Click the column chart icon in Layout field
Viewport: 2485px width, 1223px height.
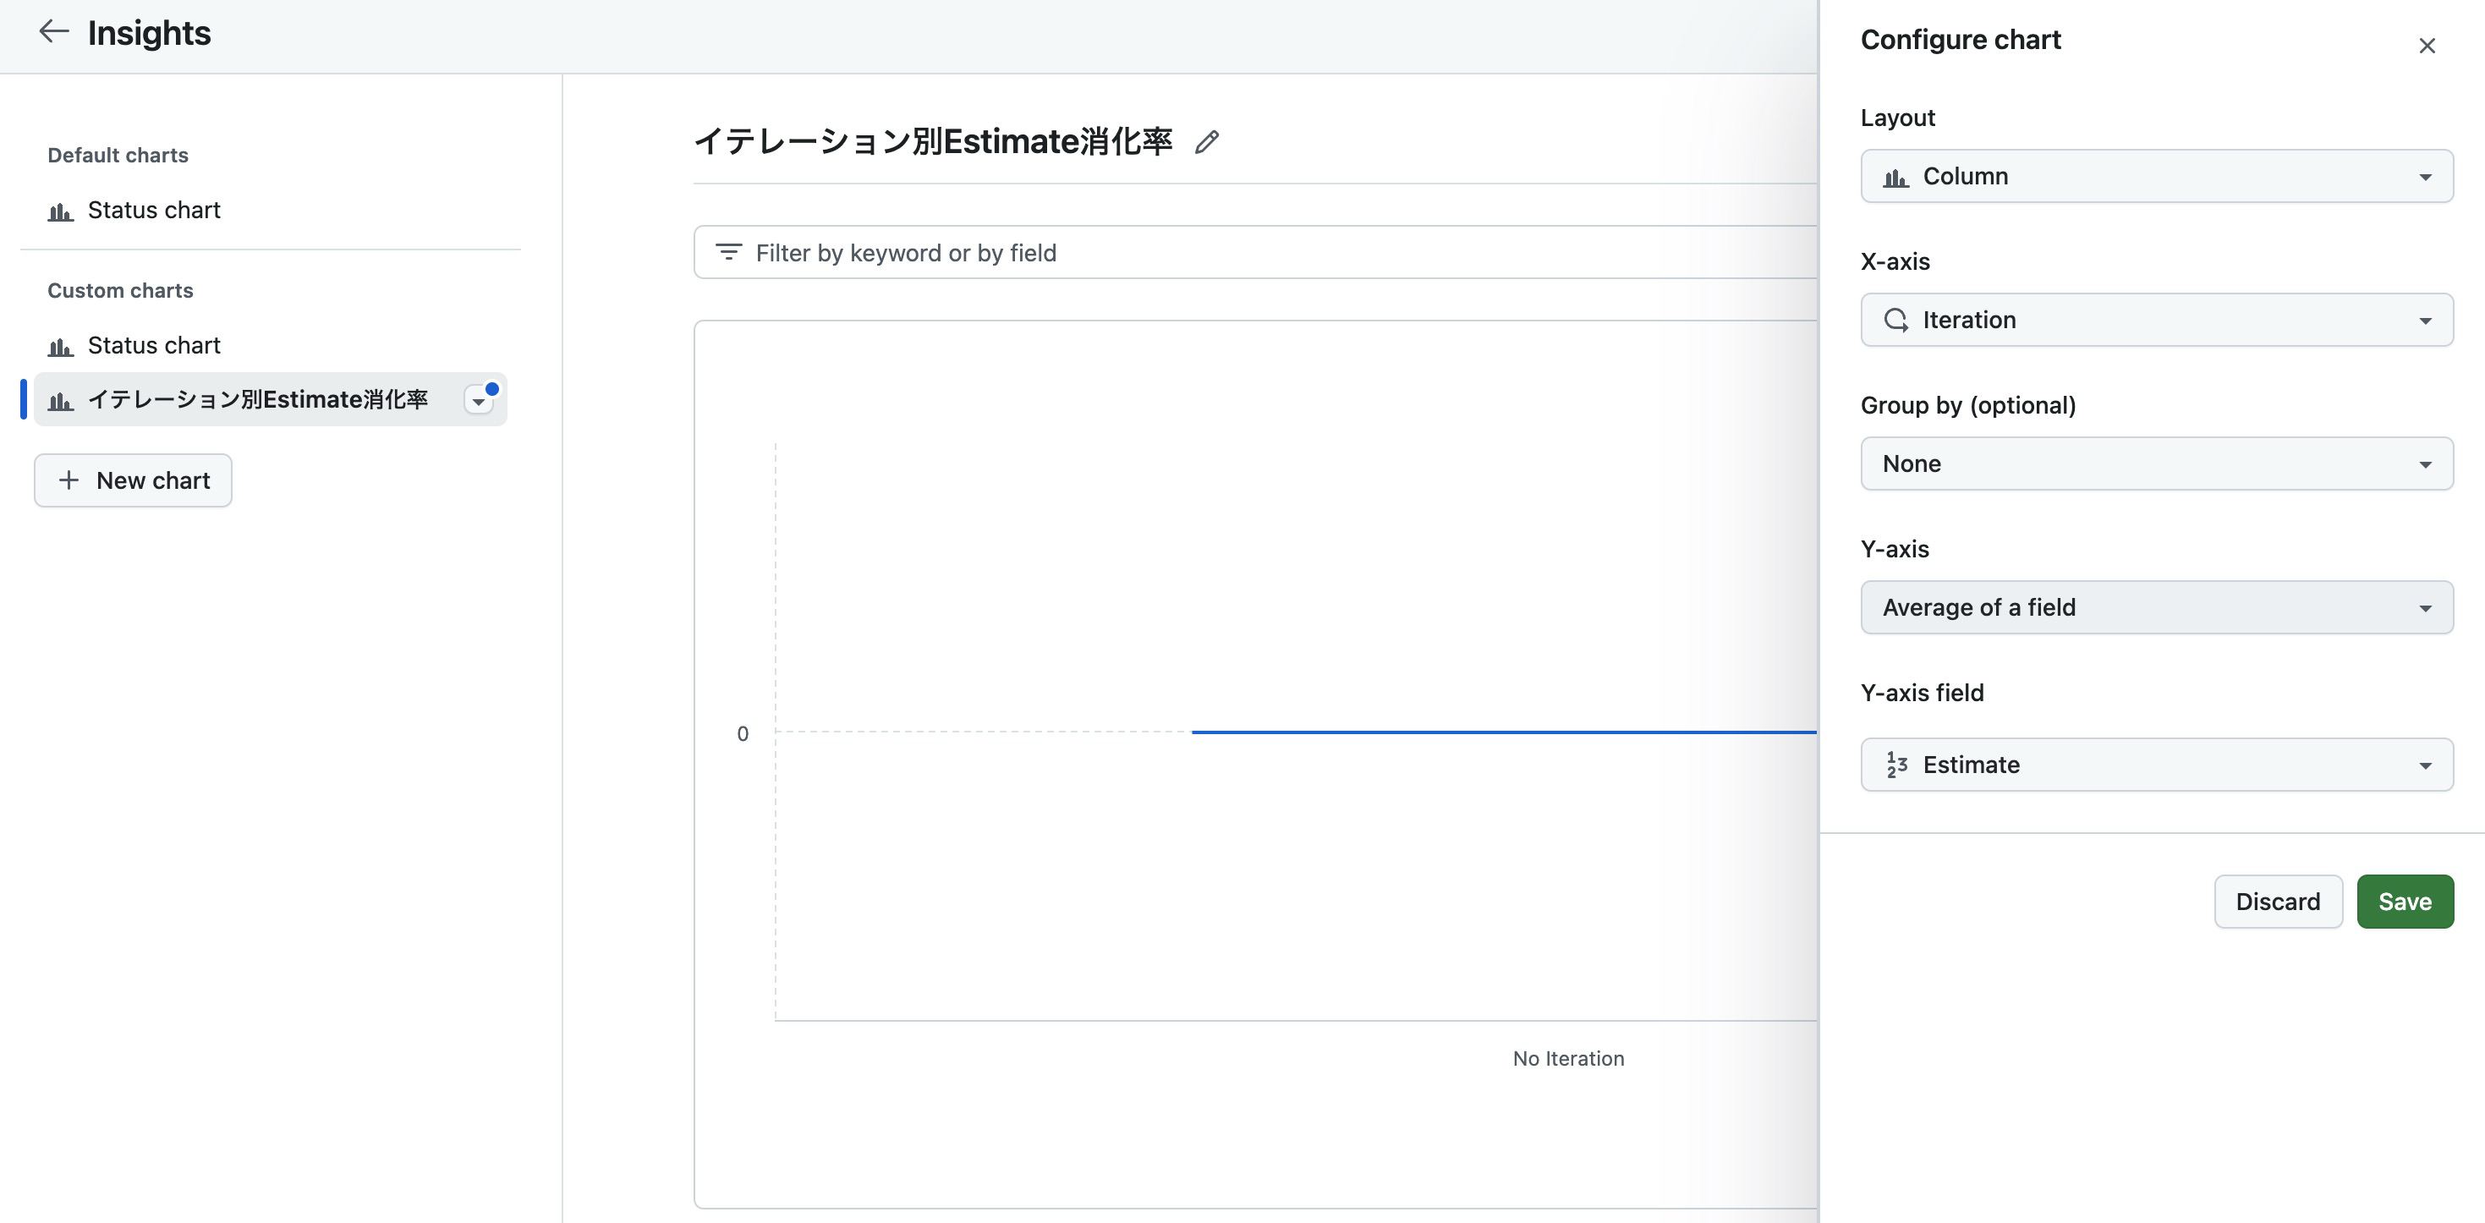tap(1895, 178)
